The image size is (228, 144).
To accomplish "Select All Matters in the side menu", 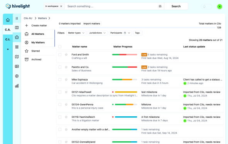I will pos(39,34).
